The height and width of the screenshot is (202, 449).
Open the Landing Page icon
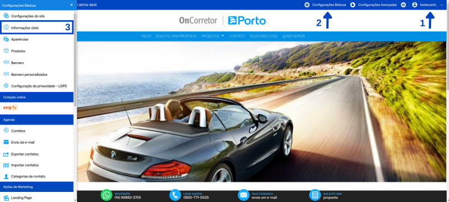6,198
